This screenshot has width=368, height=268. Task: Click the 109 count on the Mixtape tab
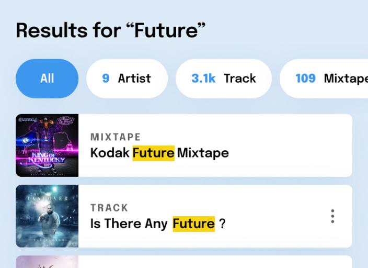[x=305, y=79]
